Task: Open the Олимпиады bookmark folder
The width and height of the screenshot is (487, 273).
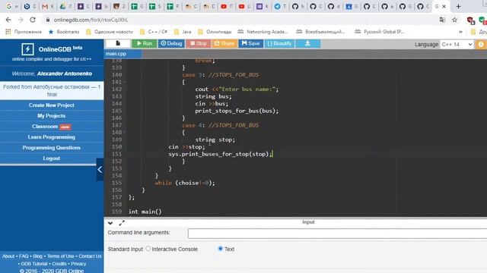Action: pos(215,32)
